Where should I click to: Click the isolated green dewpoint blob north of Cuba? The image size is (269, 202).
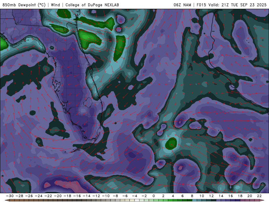[x=171, y=143]
